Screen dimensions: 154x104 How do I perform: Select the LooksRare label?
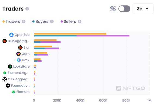[x=21, y=67]
